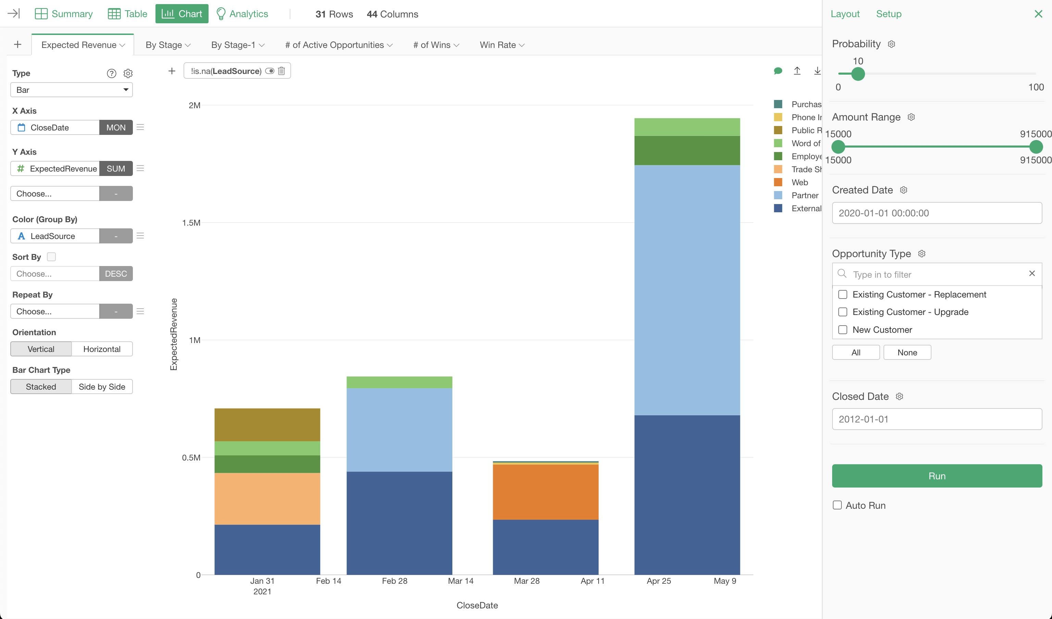Click the download chart icon
The width and height of the screenshot is (1052, 619).
pos(817,71)
